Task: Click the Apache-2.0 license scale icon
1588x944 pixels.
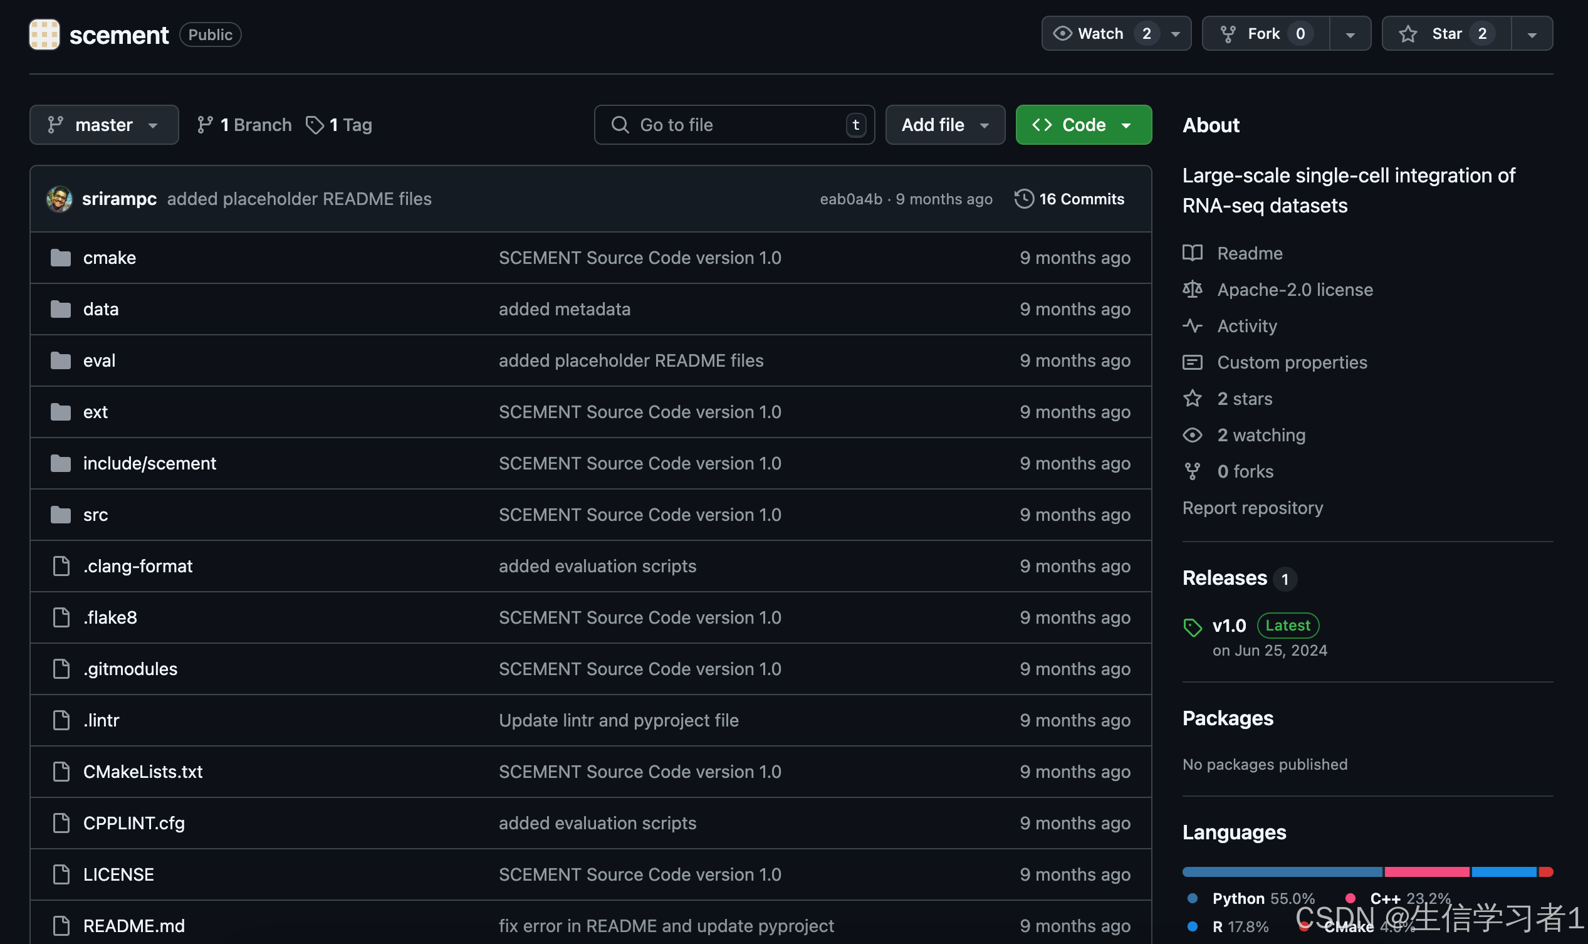Action: 1192,290
